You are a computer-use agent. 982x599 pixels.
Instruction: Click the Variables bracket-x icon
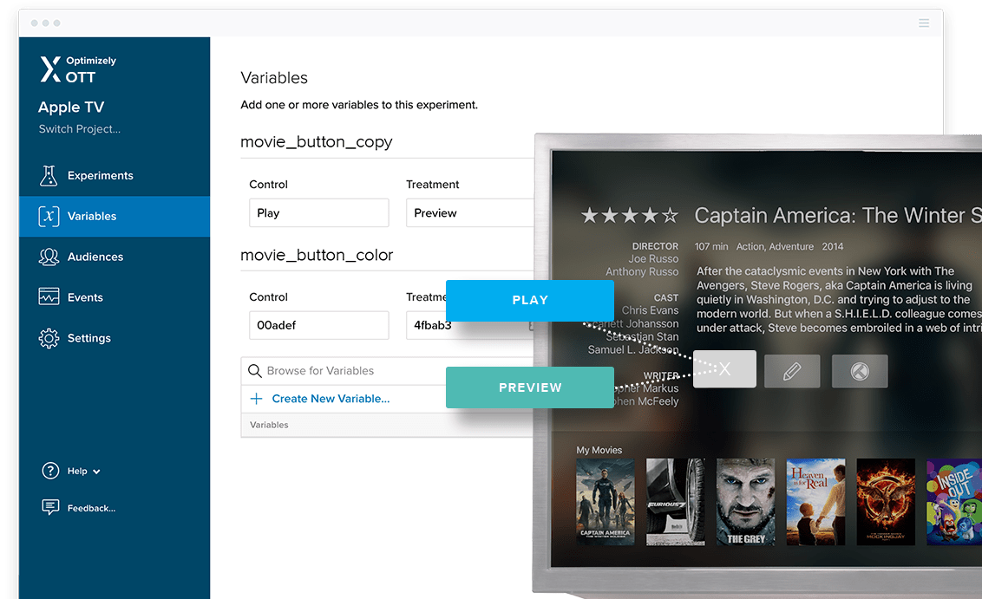click(49, 216)
